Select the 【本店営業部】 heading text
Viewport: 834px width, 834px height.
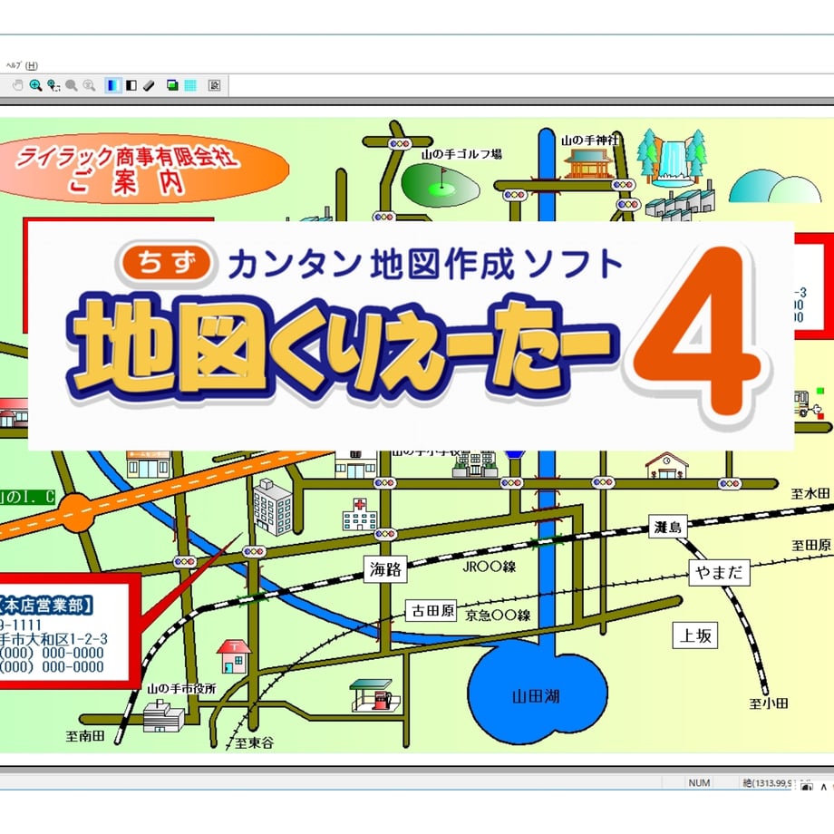[x=47, y=606]
